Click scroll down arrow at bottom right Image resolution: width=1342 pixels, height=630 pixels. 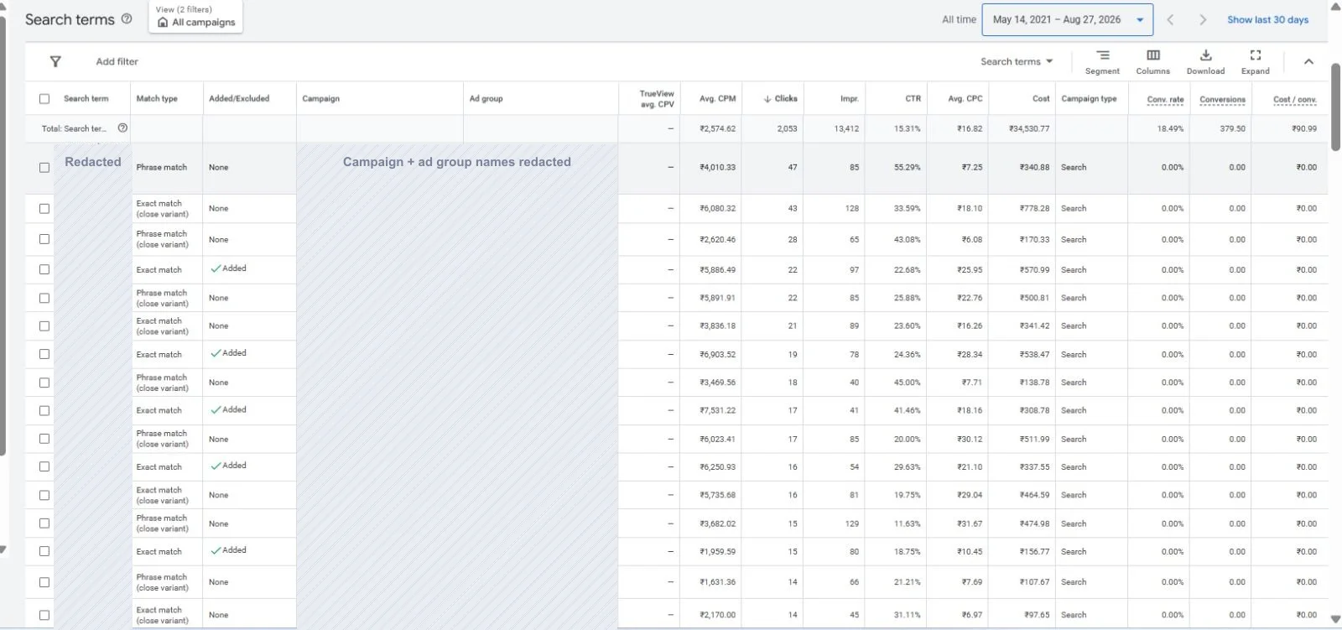click(1335, 620)
